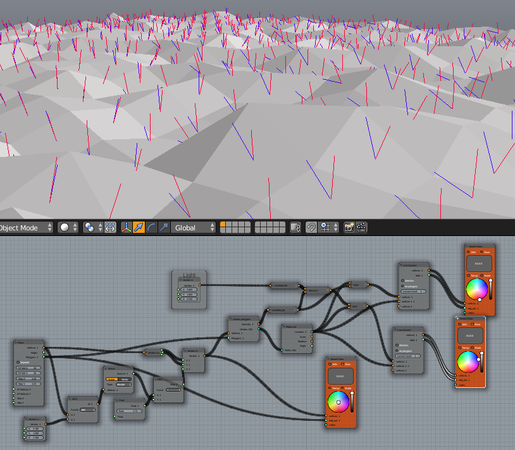Open Type dropdown on Noise node
The image size is (515, 450).
pos(123,385)
